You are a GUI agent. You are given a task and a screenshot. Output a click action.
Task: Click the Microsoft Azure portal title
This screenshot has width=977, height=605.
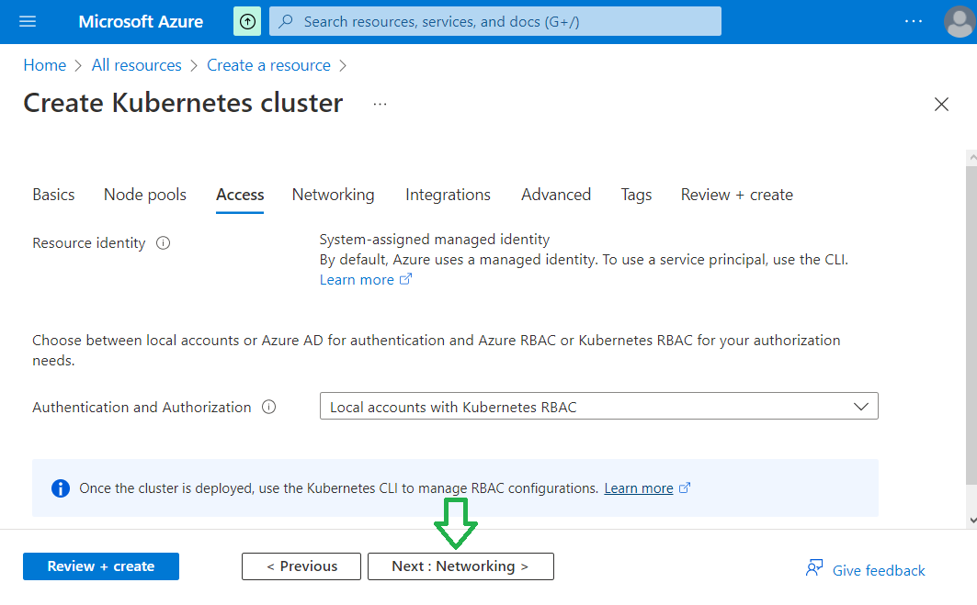pos(141,22)
